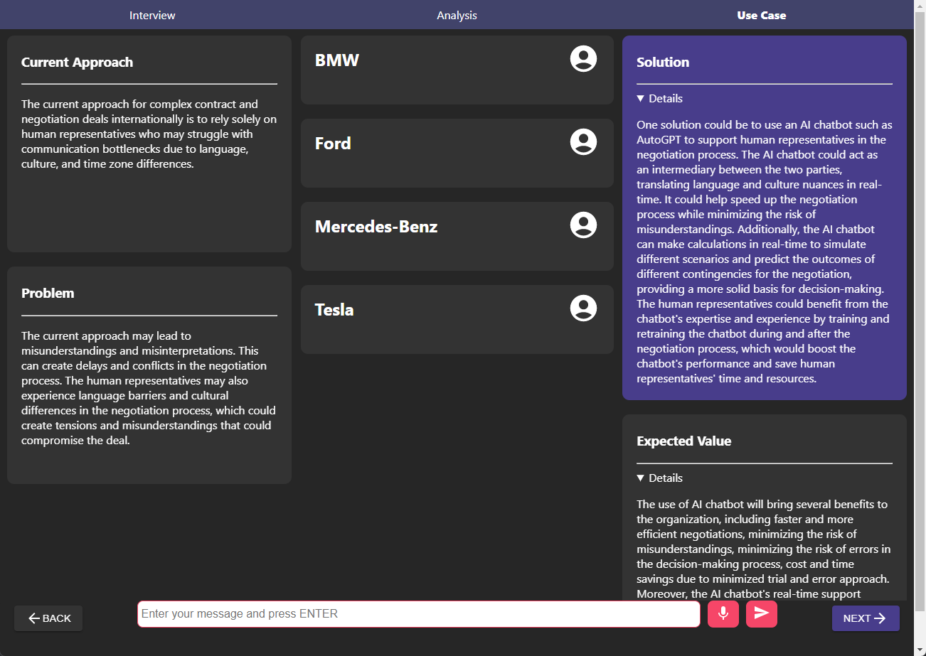Click the Problem panel heading
This screenshot has height=656, width=926.
pos(48,293)
